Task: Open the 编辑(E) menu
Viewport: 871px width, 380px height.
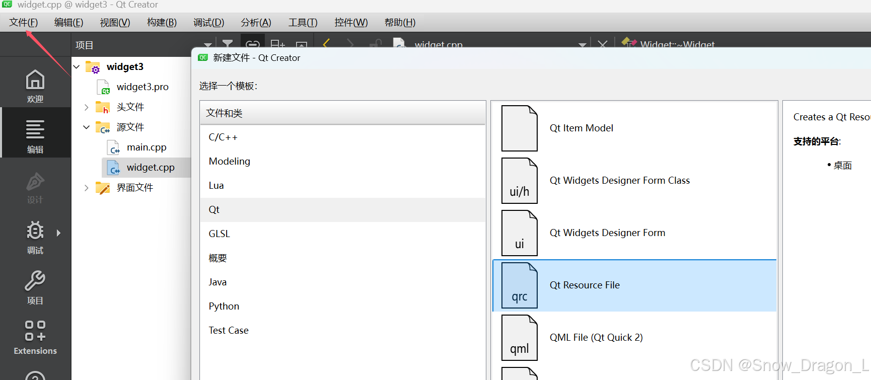Action: pos(68,23)
